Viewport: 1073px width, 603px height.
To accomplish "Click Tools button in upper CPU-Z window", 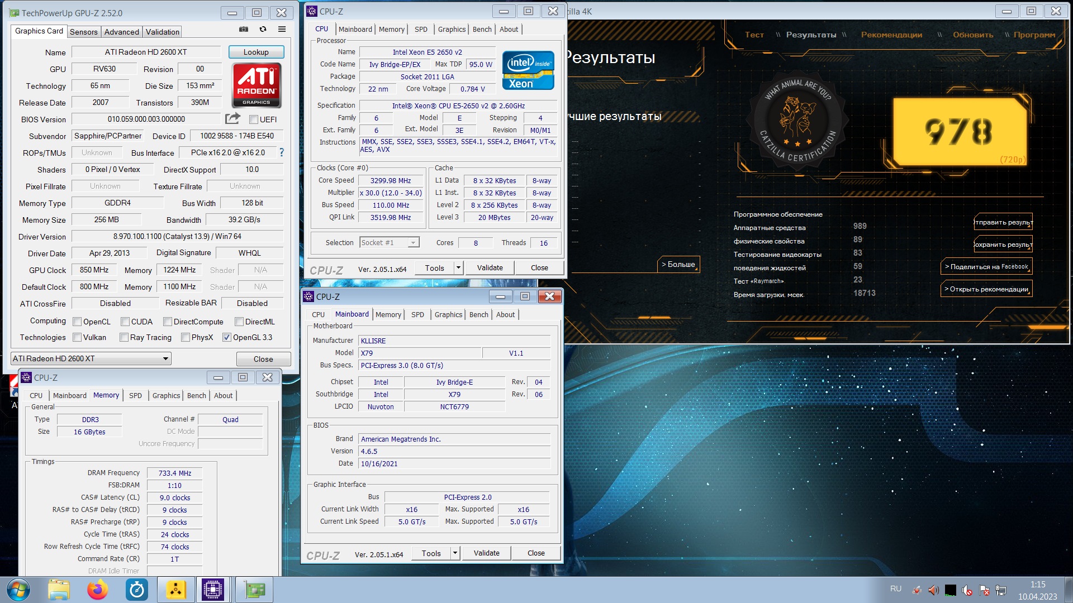I will point(434,268).
